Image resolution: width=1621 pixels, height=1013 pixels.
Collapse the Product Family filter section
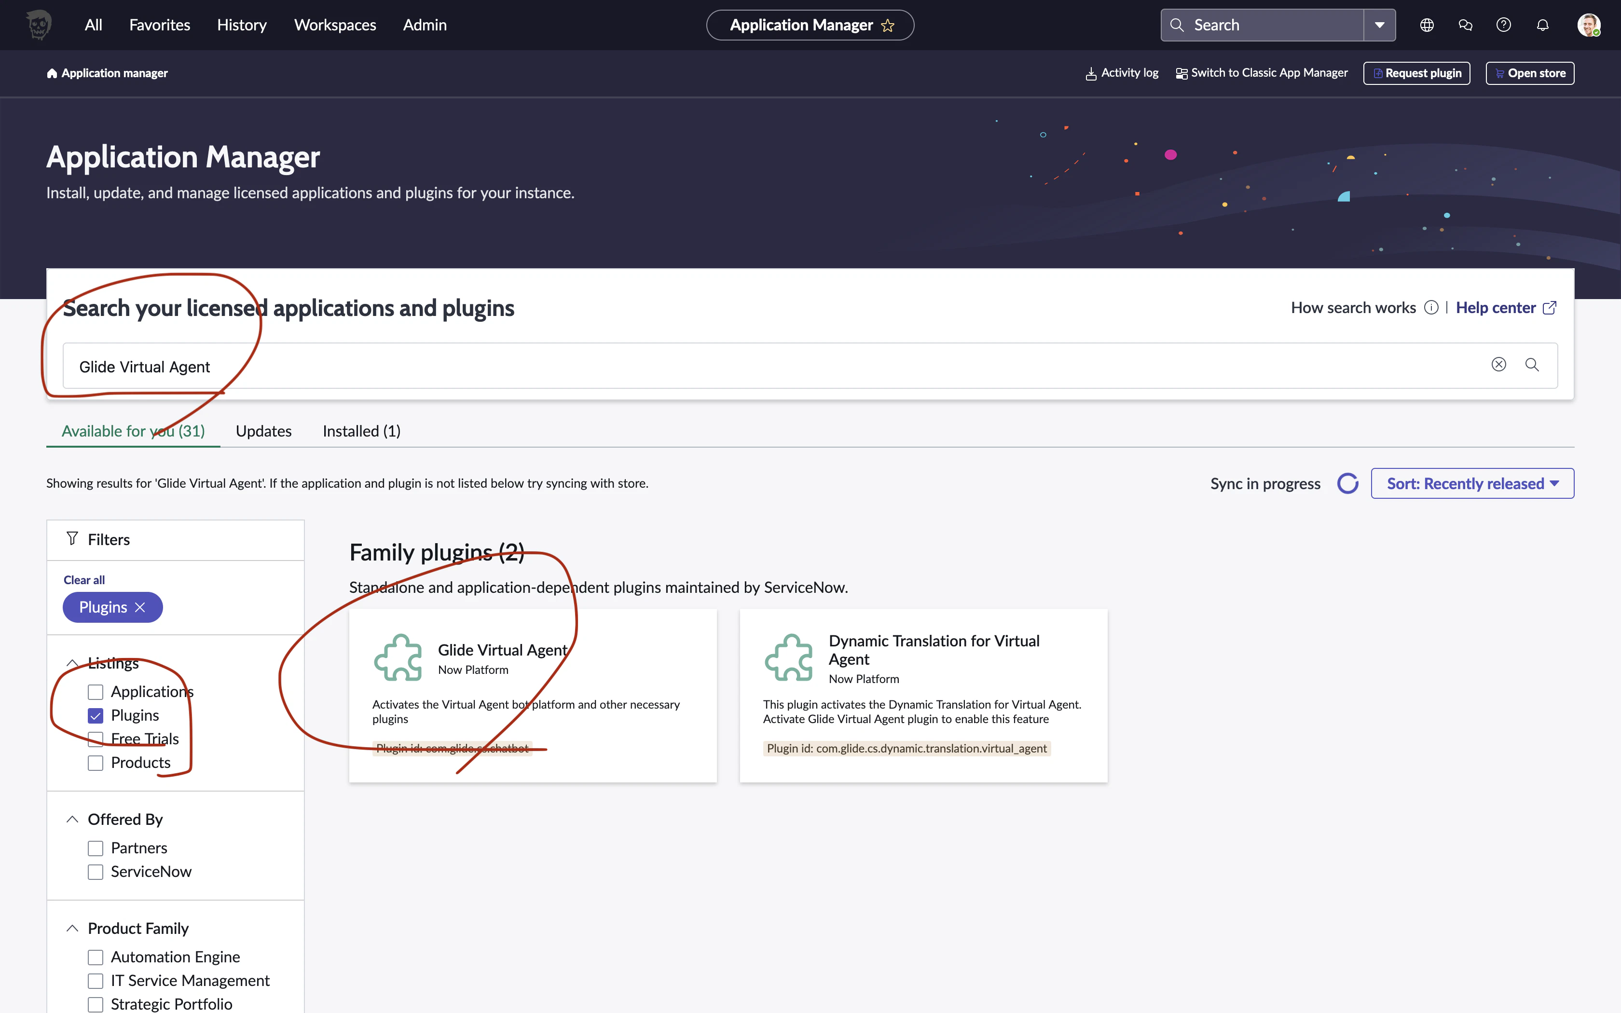point(72,928)
